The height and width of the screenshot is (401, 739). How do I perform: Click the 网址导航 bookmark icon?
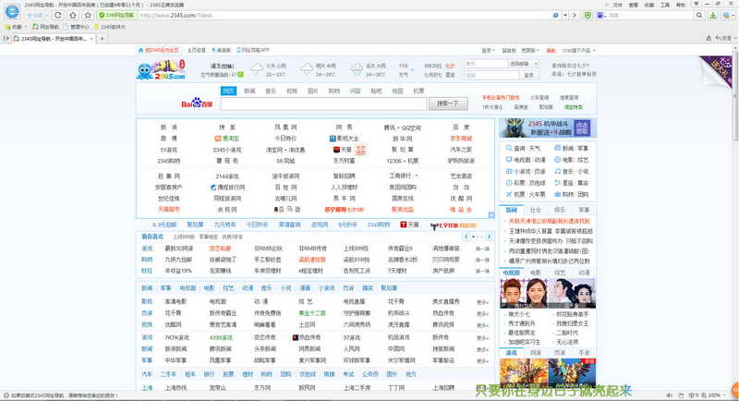click(35, 27)
